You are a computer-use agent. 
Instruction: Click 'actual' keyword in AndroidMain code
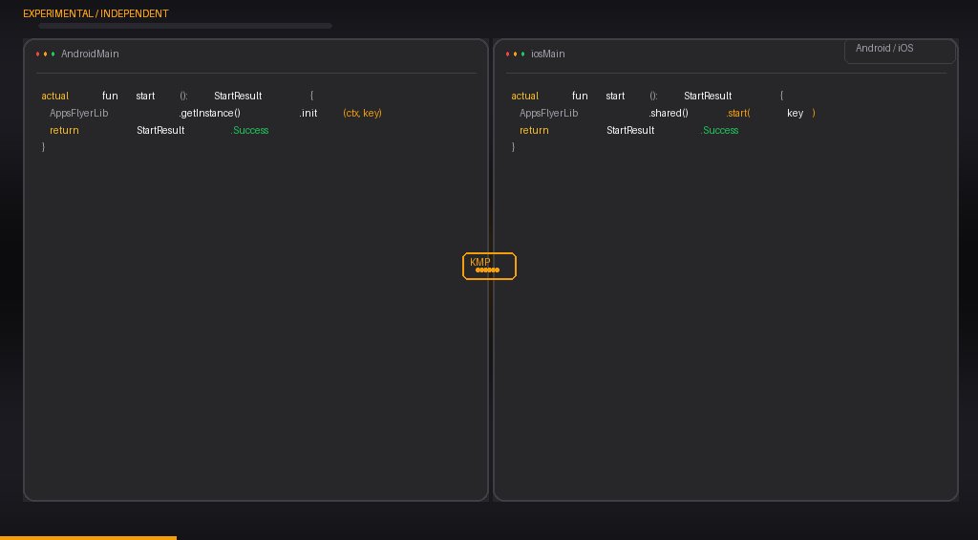click(x=54, y=97)
